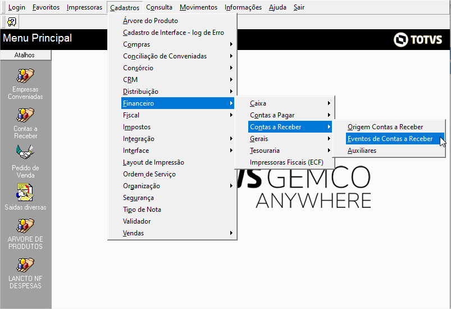Image resolution: width=451 pixels, height=309 pixels.
Task: Open the Pedido de Venda handshake icon
Action: [25, 152]
